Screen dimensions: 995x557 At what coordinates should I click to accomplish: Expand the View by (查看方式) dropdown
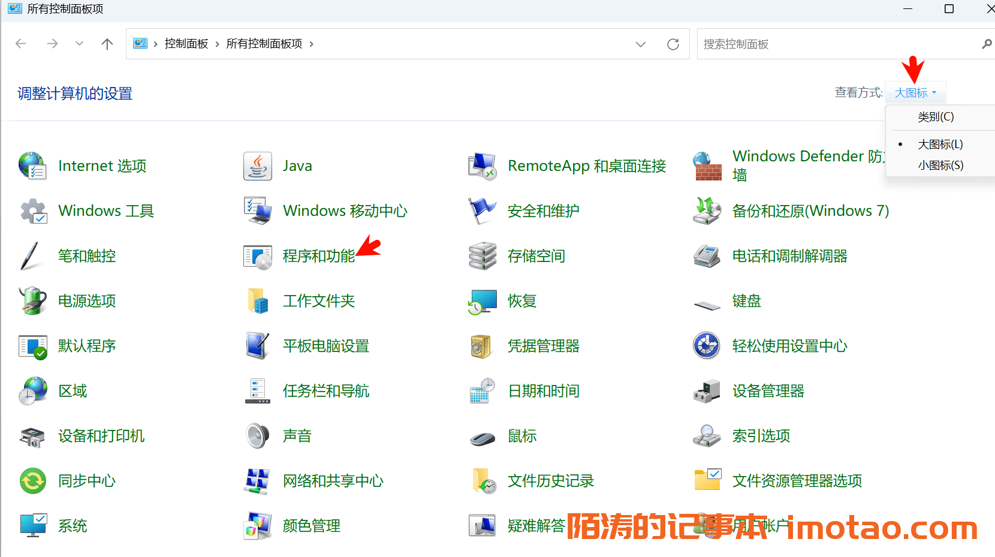[x=915, y=93]
